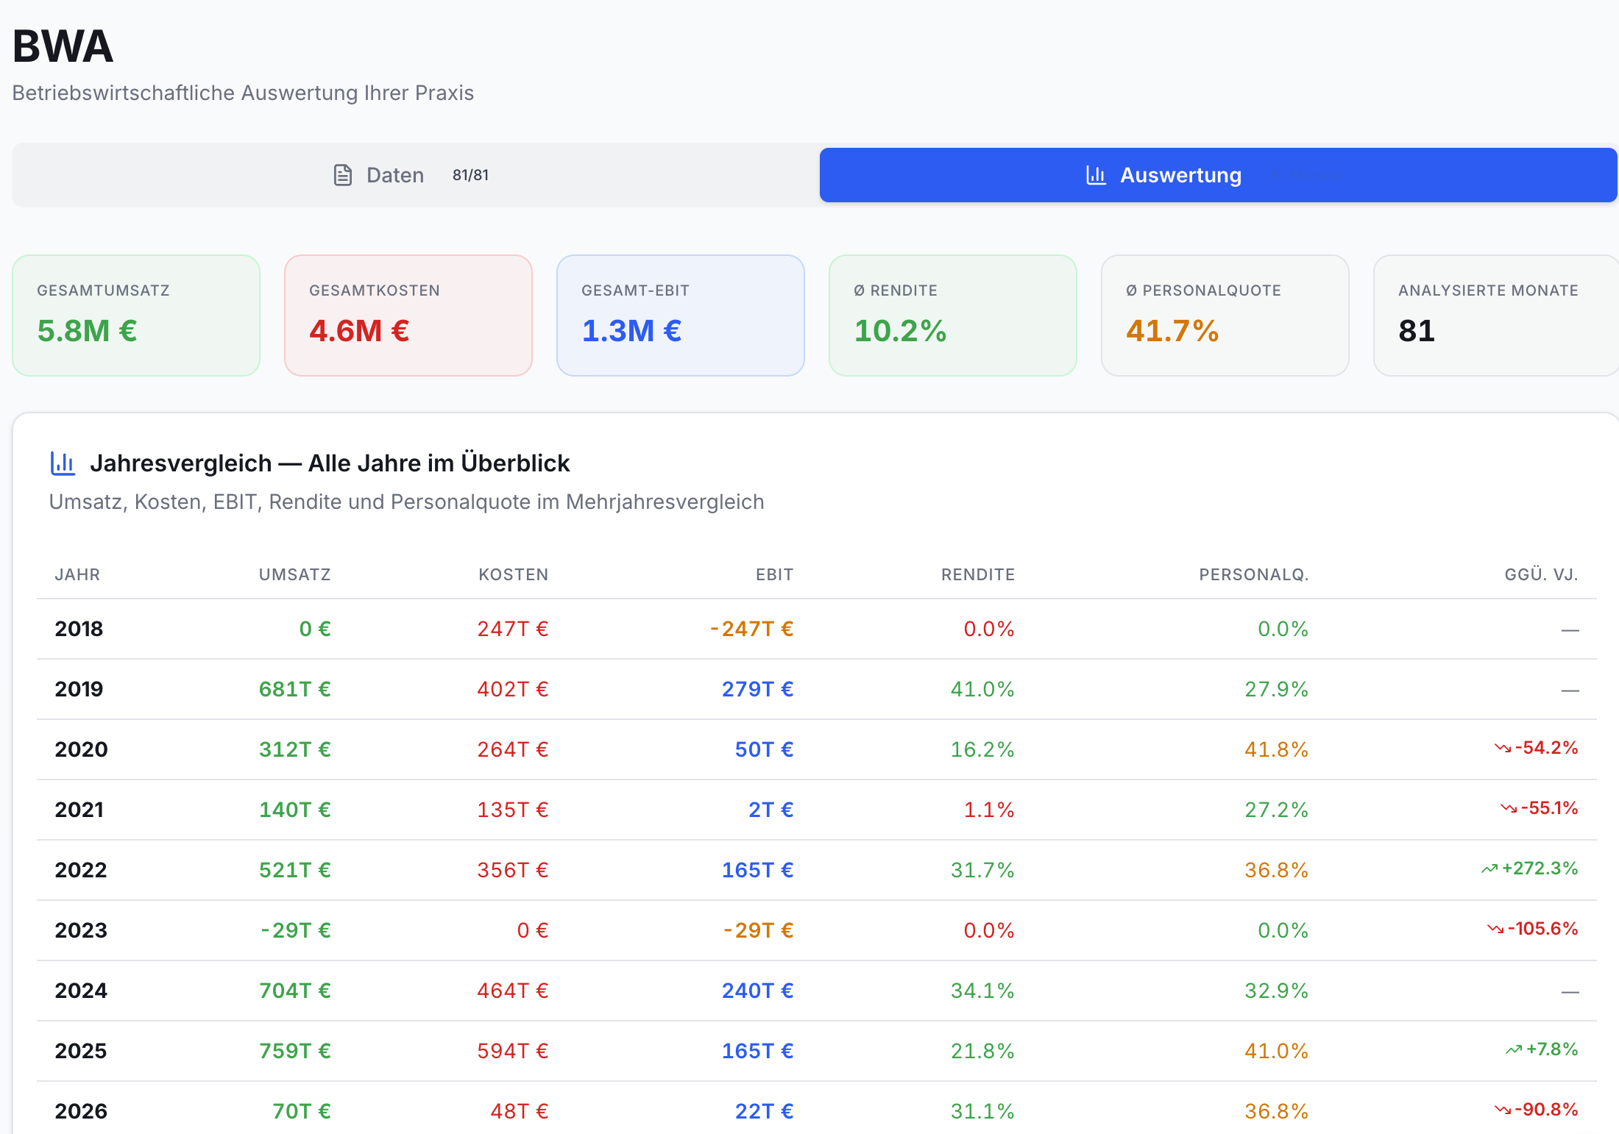Click the downward trend icon for 2023

pos(1495,929)
